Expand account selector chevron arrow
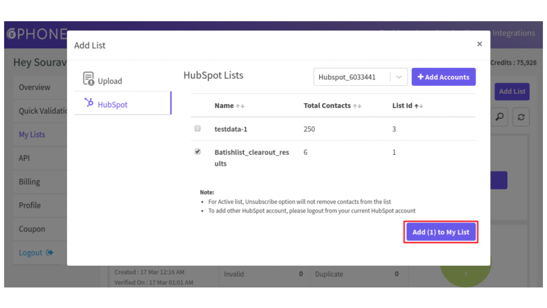 [x=399, y=77]
